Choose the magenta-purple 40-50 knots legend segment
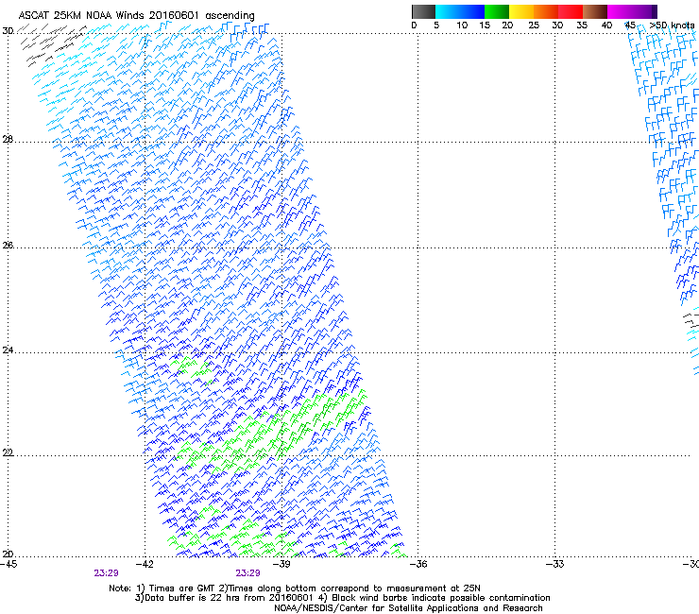This screenshot has height=614, width=699. coord(632,11)
